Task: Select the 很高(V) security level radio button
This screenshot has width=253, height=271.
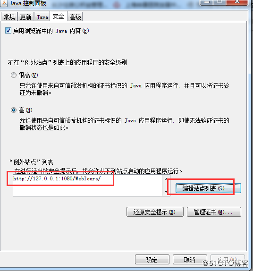Action: (x=14, y=75)
